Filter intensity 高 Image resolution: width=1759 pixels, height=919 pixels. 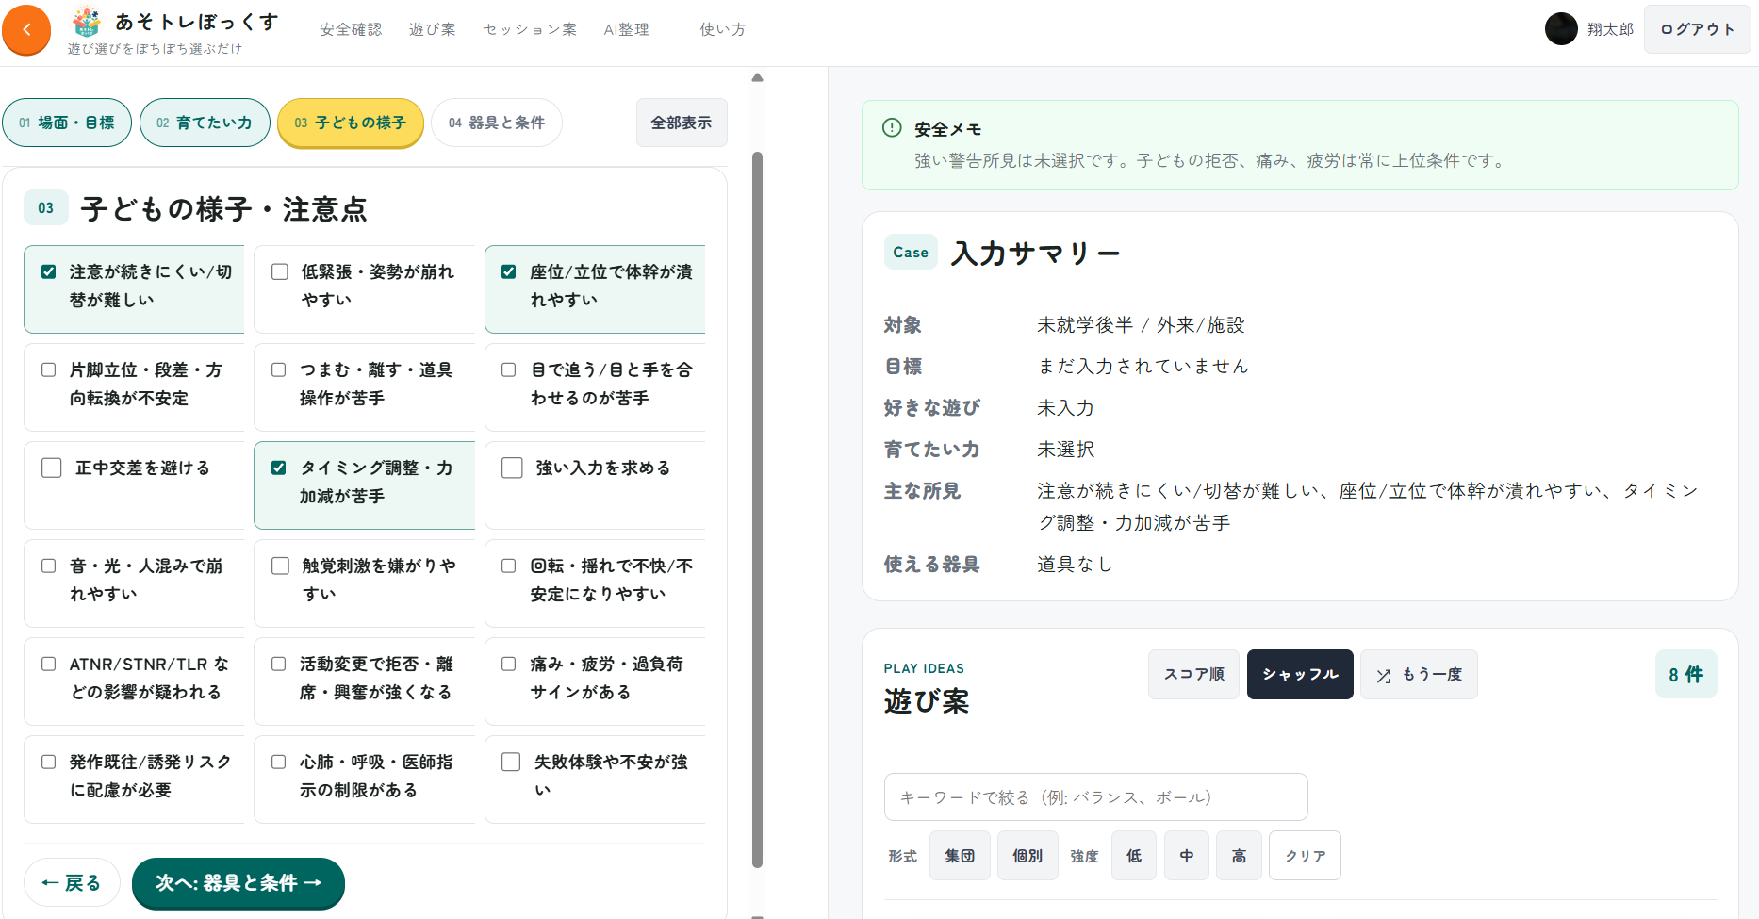pos(1239,856)
